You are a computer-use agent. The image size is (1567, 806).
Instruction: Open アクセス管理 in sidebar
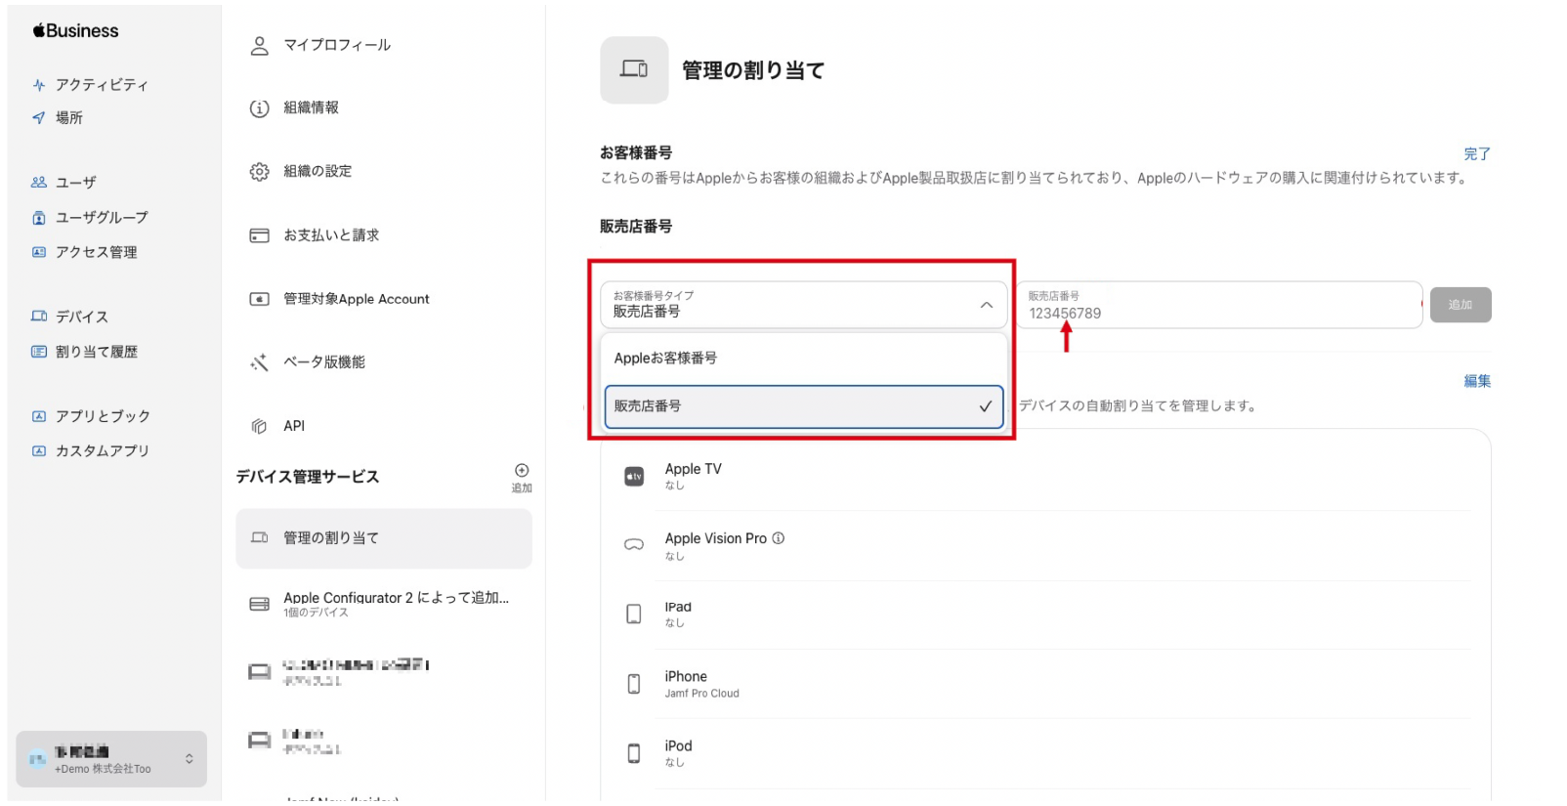[x=96, y=252]
